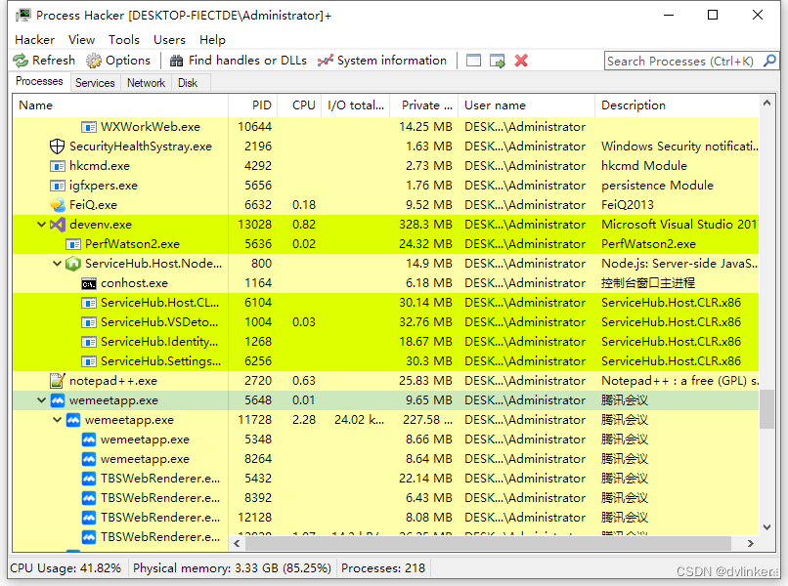Screen dimensions: 788x586
Task: Open Find handles or DLLs
Action: pyautogui.click(x=239, y=61)
